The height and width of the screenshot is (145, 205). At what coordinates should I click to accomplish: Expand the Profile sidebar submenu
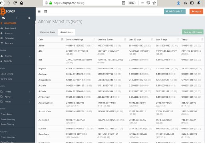click(x=30, y=56)
